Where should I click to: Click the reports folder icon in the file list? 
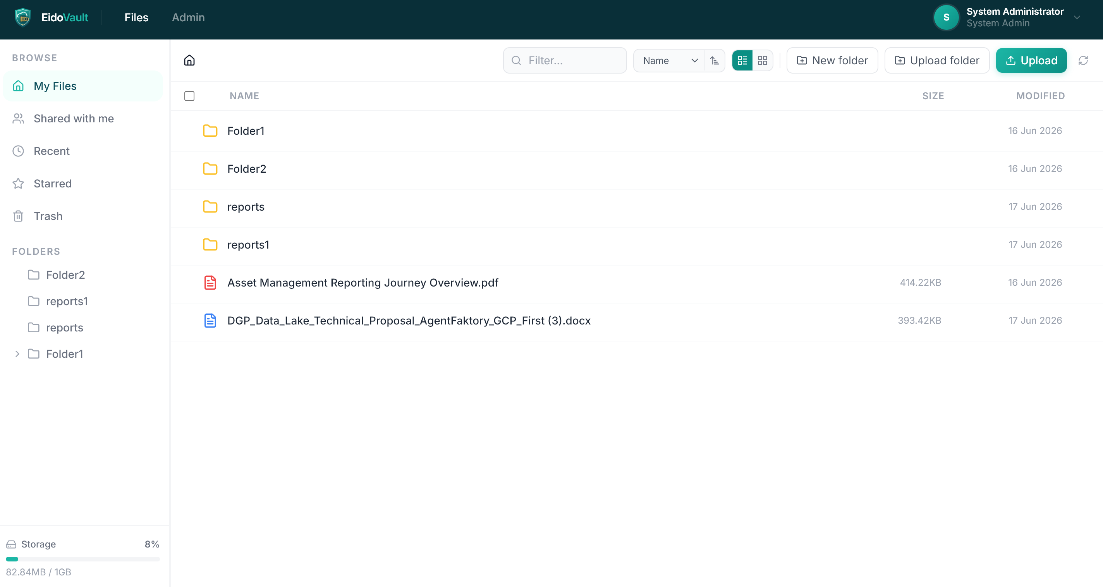tap(210, 207)
